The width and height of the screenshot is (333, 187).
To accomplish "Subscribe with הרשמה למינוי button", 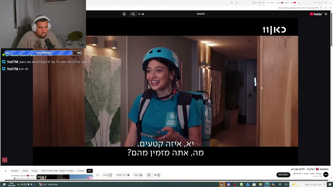I will [x=283, y=175].
